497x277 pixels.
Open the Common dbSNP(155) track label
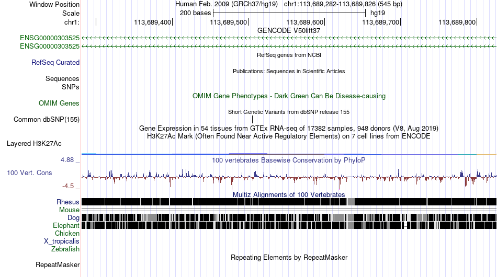pos(46,119)
